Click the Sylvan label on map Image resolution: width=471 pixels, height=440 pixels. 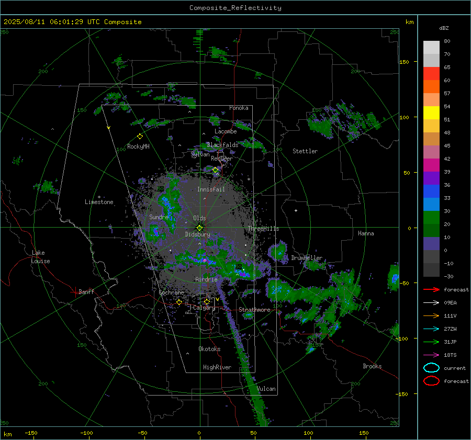[x=200, y=154]
